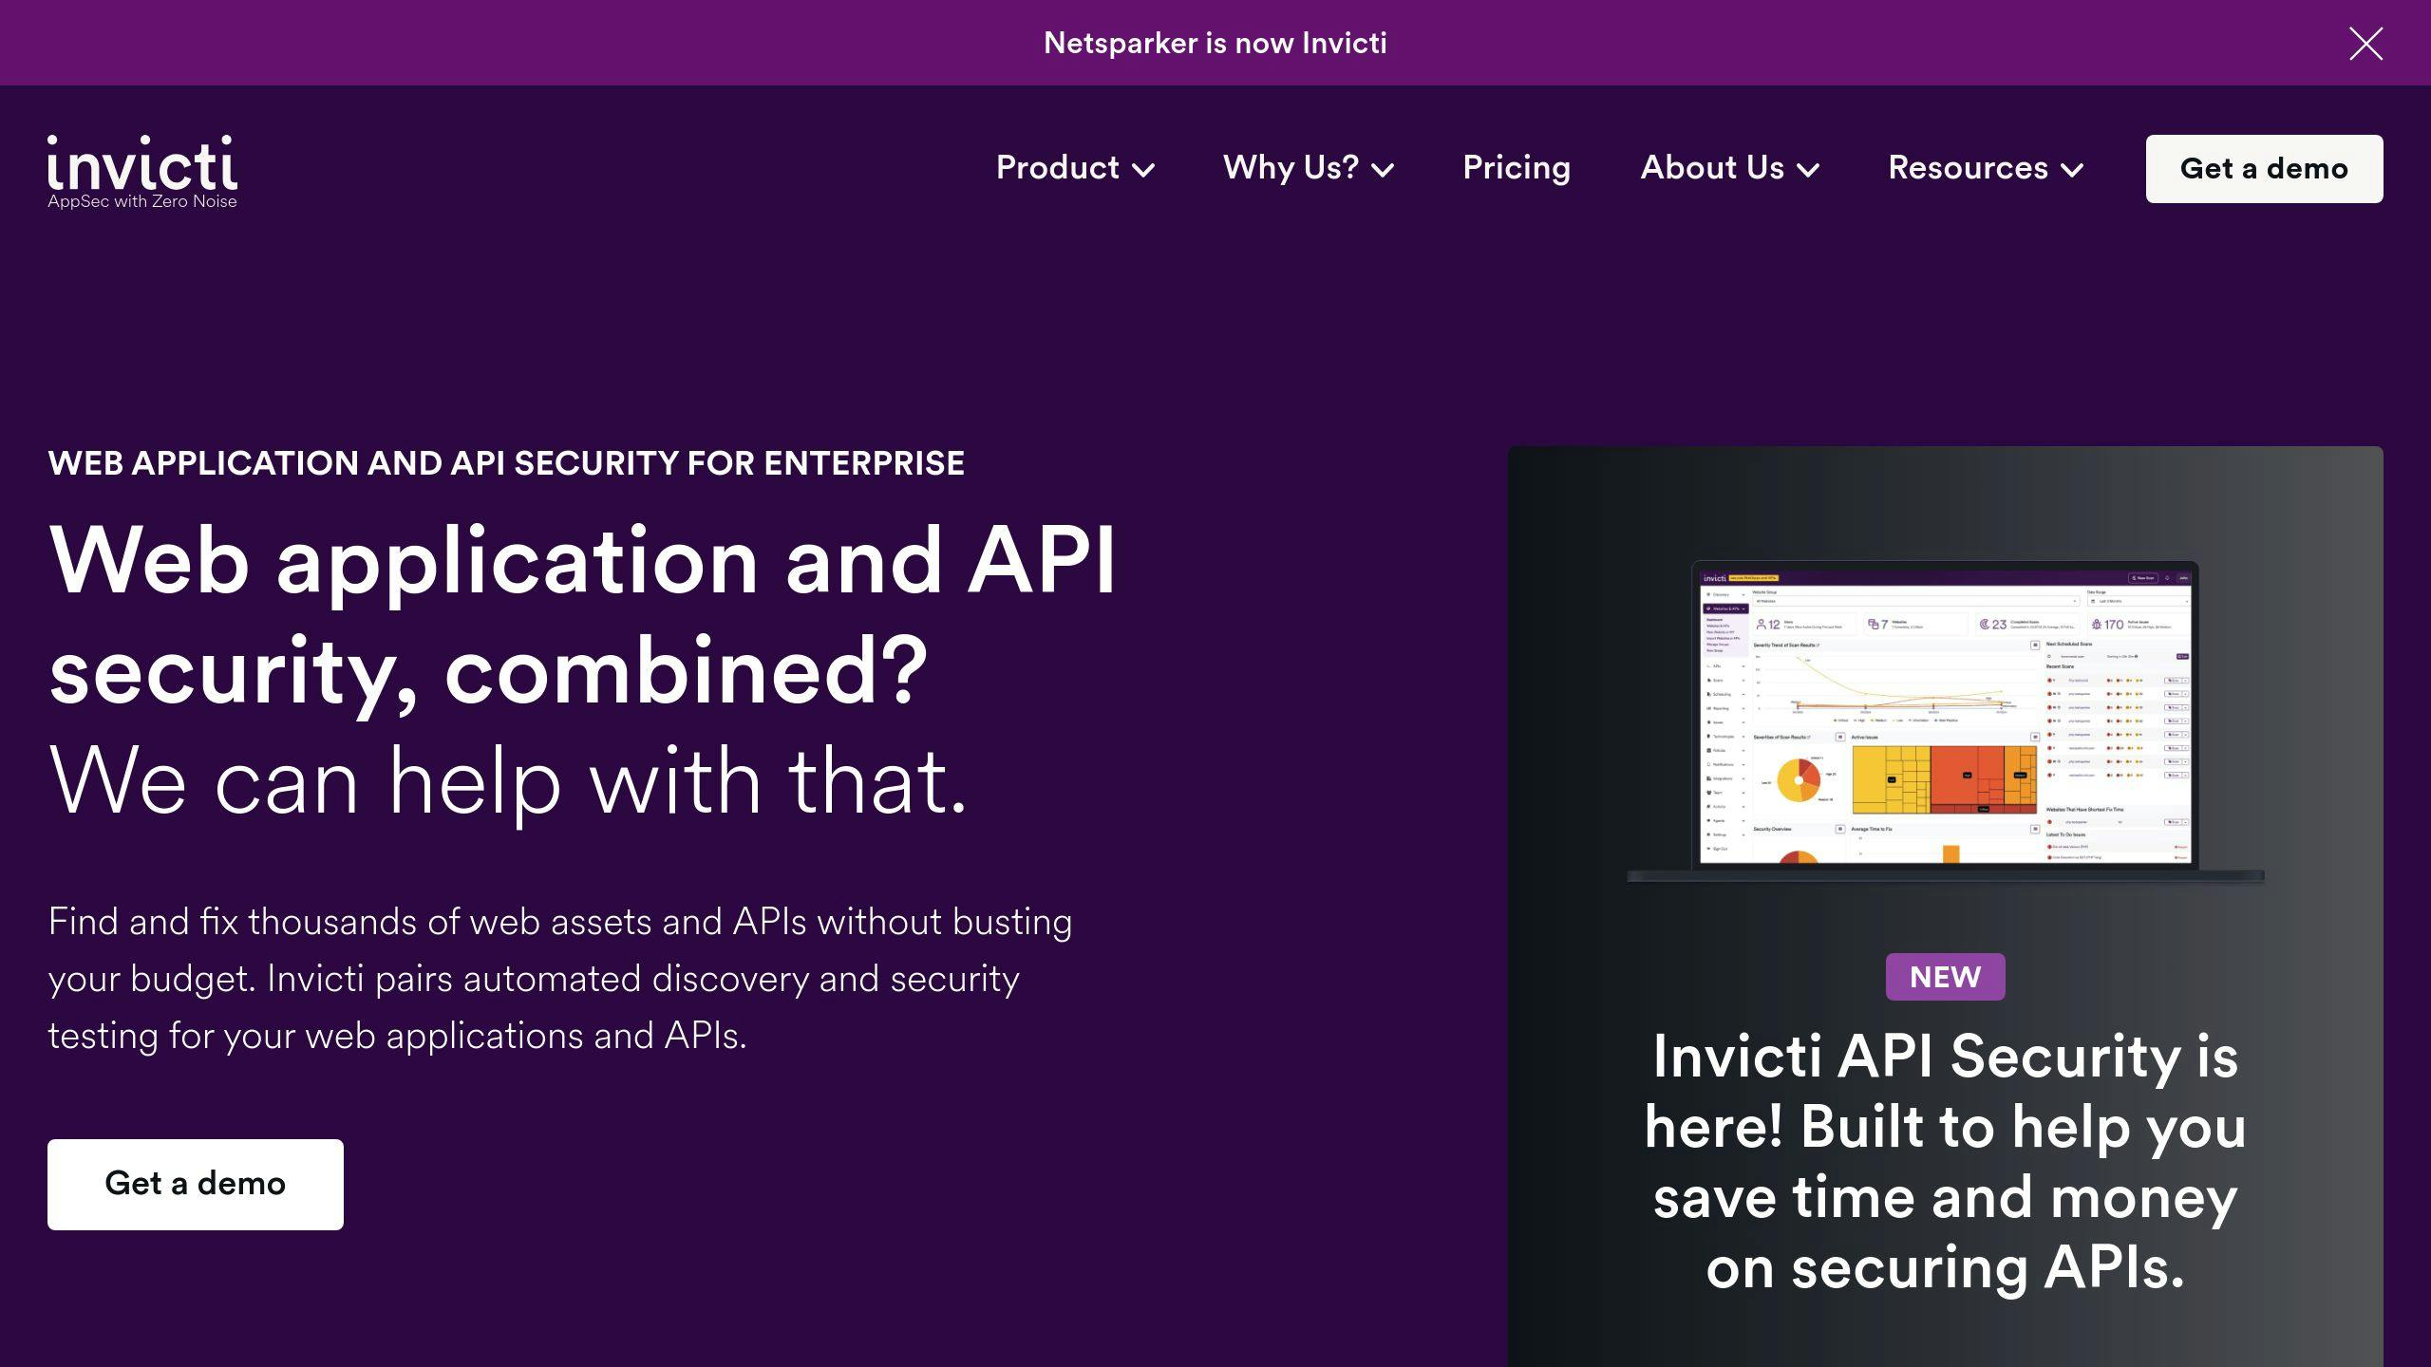Select Dashboard in the sidebar menu
Viewport: 2431px width, 1367px height.
1714,620
